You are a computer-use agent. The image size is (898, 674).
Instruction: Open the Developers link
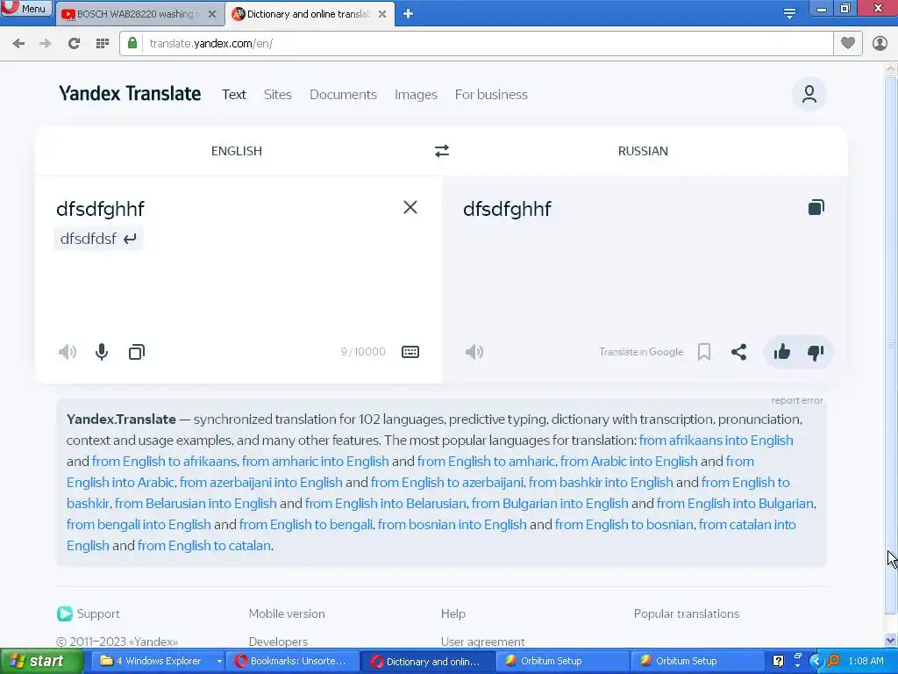[278, 642]
